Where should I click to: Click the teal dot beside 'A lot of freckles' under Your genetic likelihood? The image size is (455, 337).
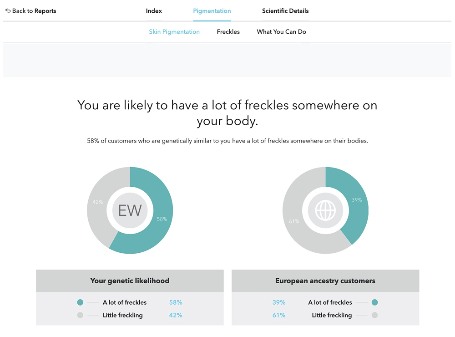[x=80, y=302]
